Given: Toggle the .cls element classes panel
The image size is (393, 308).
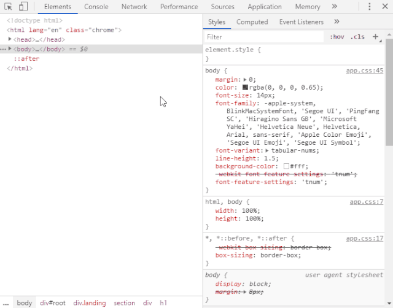Looking at the screenshot, I should 357,37.
